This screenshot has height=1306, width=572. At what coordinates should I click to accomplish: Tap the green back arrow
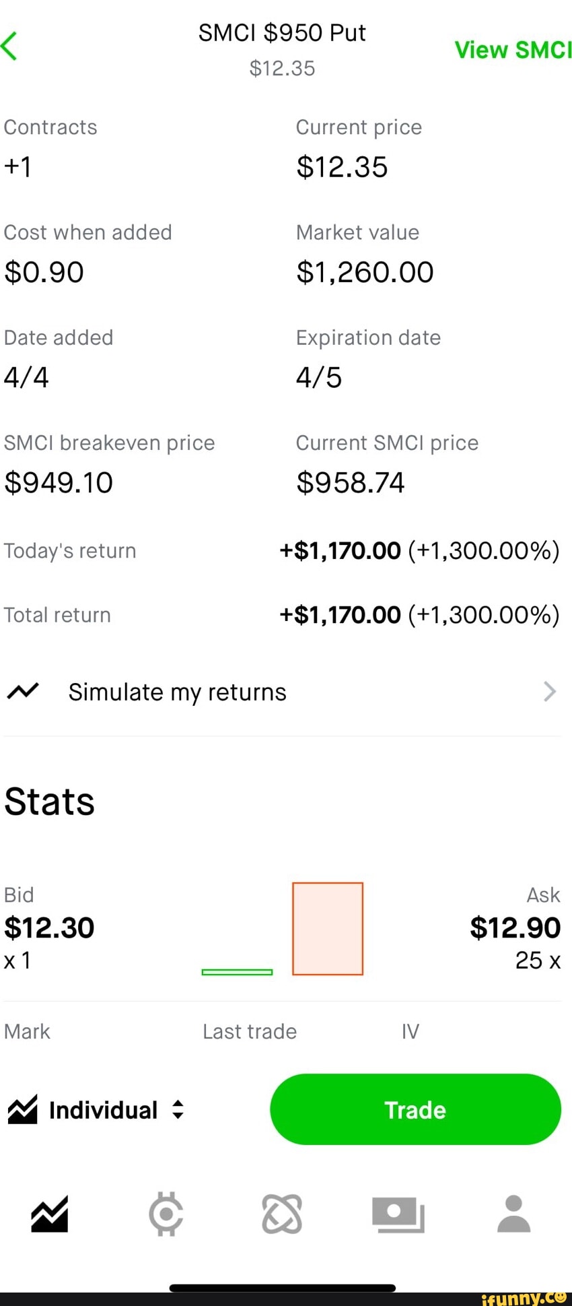(x=9, y=46)
